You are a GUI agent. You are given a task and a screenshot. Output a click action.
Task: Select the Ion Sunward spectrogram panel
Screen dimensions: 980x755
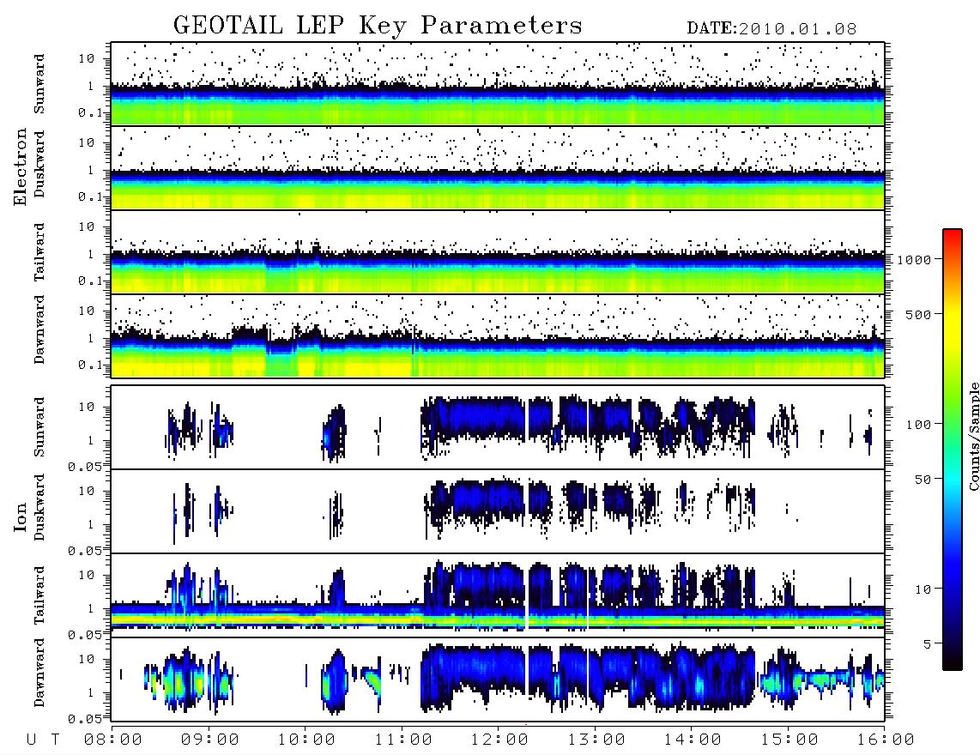tap(498, 427)
